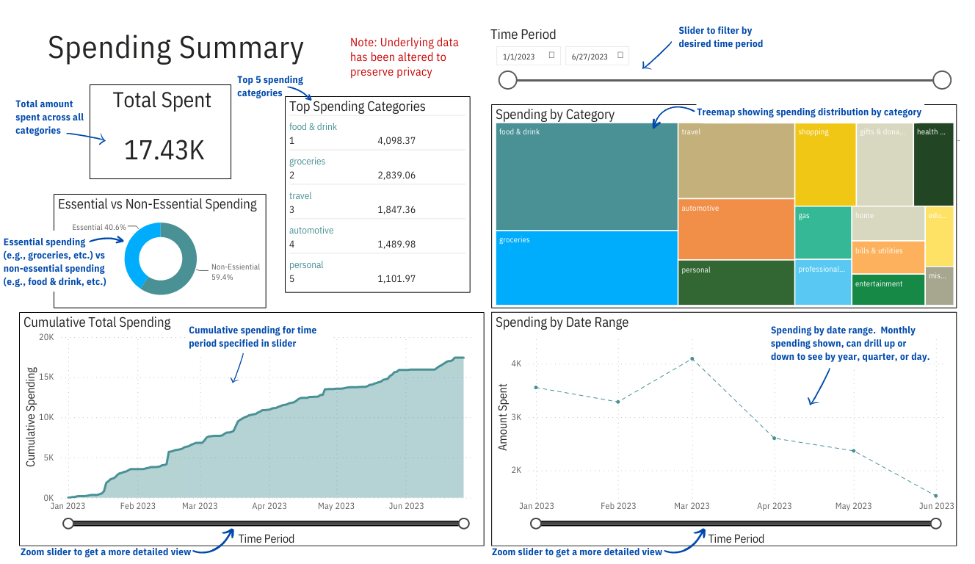The image size is (975, 564).
Task: Select the automotive treemap tile
Action: (736, 229)
